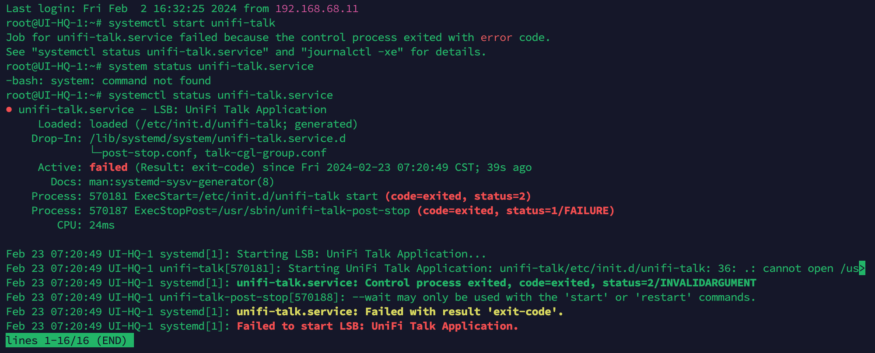The image size is (875, 353).
Task: Click the yellow "Failed with result 'exit-code'" line
Action: click(x=399, y=311)
